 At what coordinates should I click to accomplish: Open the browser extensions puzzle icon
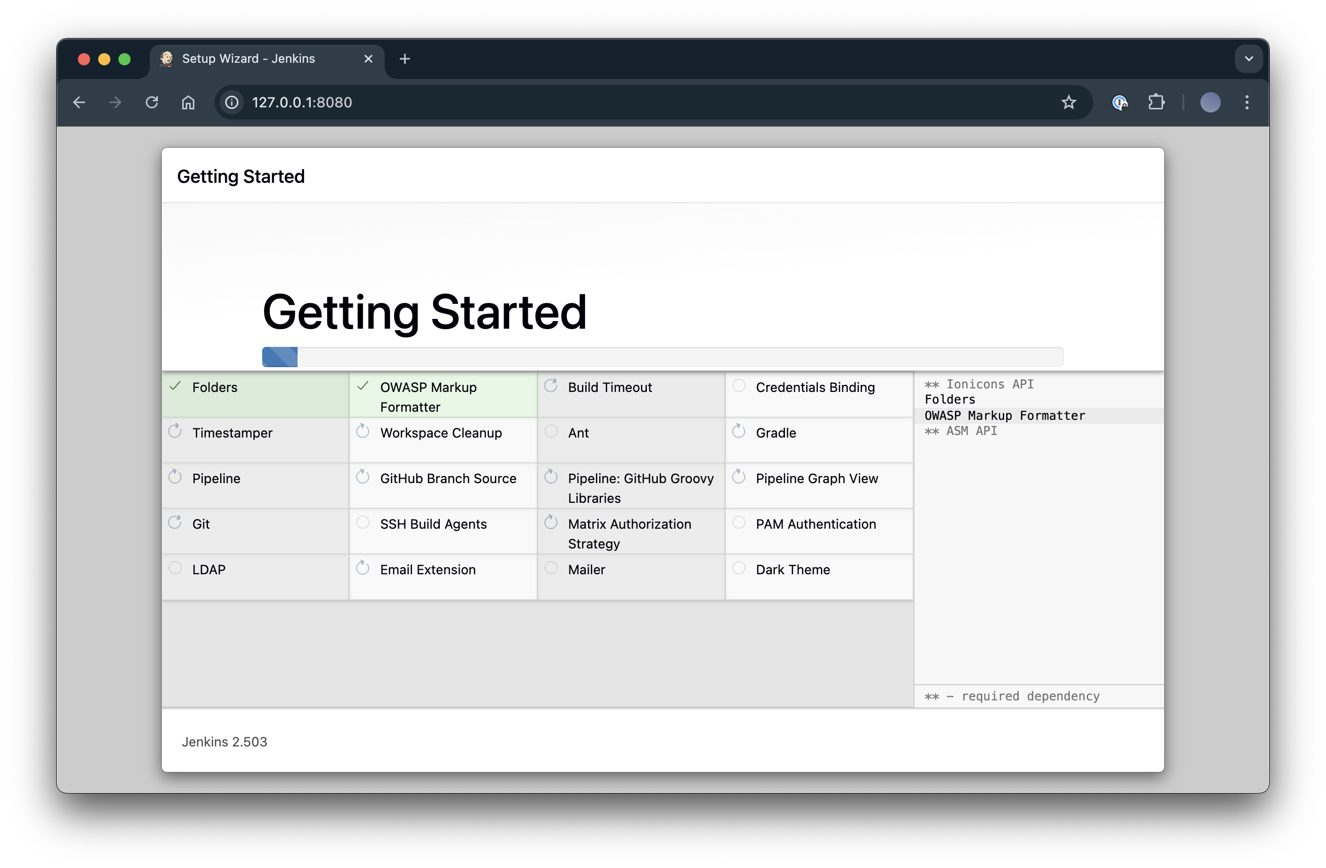coord(1156,103)
